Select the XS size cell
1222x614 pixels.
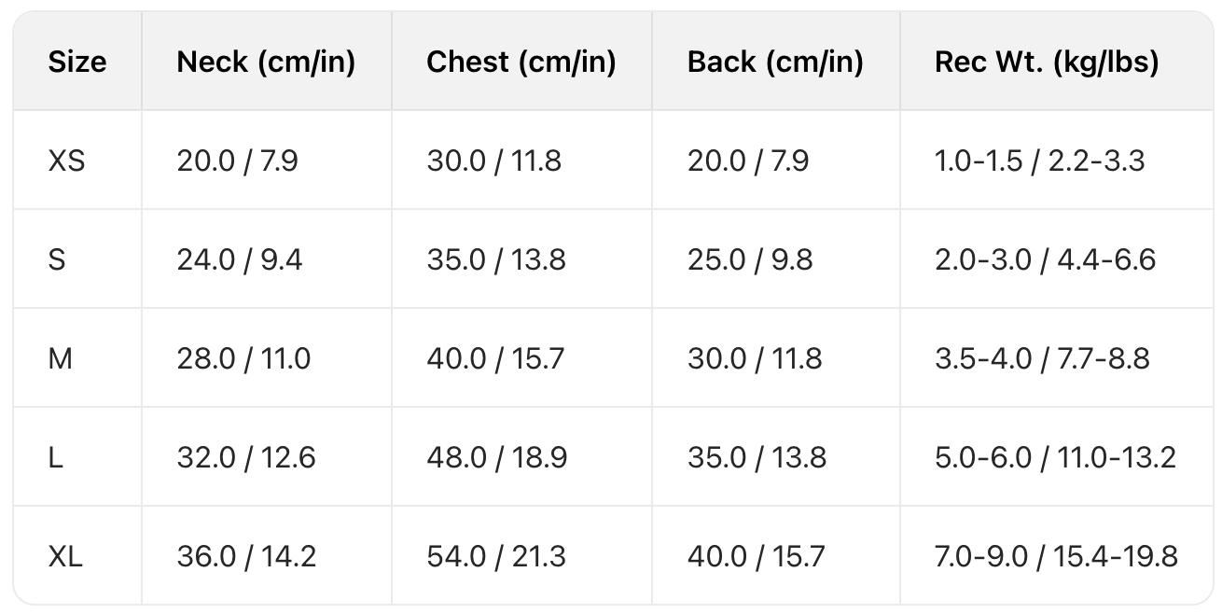point(66,161)
